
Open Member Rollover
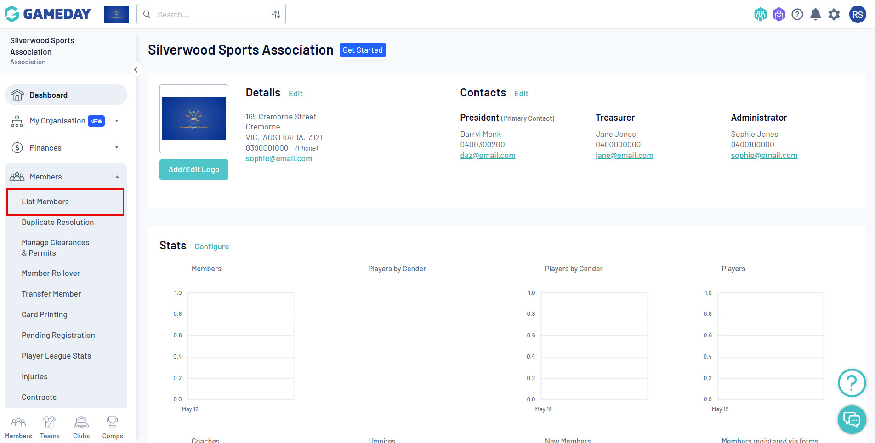tap(51, 273)
